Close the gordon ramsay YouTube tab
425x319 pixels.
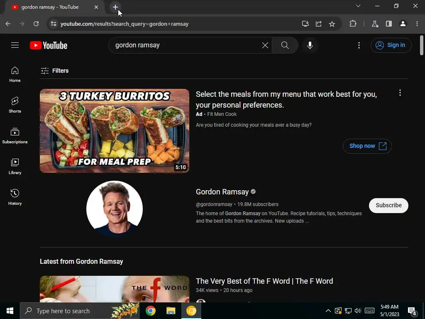96,7
